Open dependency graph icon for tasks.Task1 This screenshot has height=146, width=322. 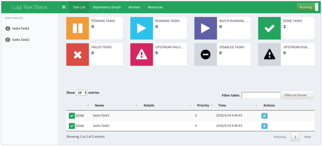[264, 116]
